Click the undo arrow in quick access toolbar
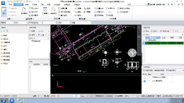This screenshot has width=184, height=103. click(30, 2)
